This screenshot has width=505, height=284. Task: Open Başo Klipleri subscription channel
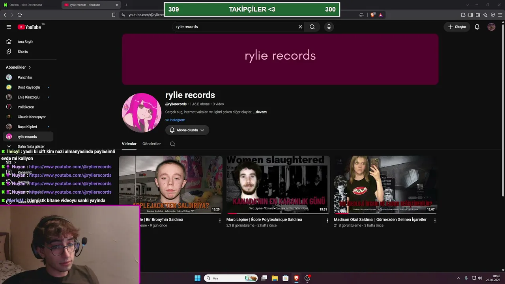click(28, 127)
